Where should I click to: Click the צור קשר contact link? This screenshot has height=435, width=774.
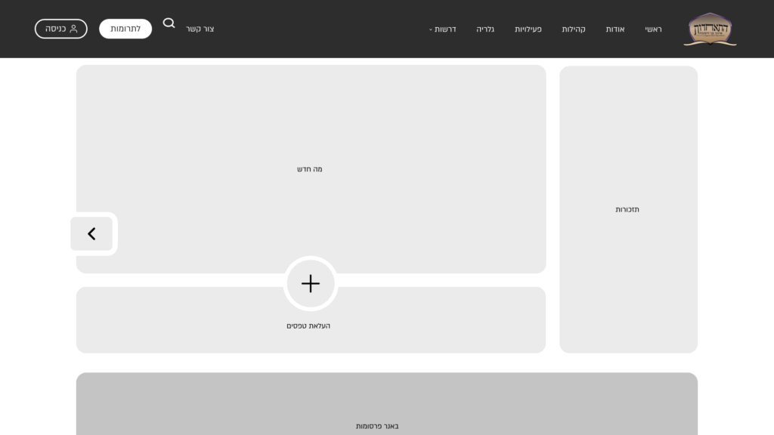[200, 29]
